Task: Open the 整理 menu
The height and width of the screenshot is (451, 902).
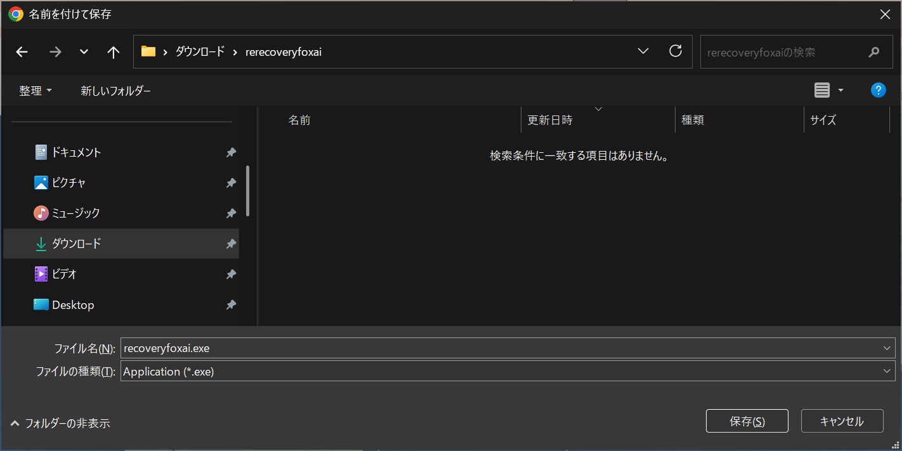Action: pyautogui.click(x=36, y=91)
